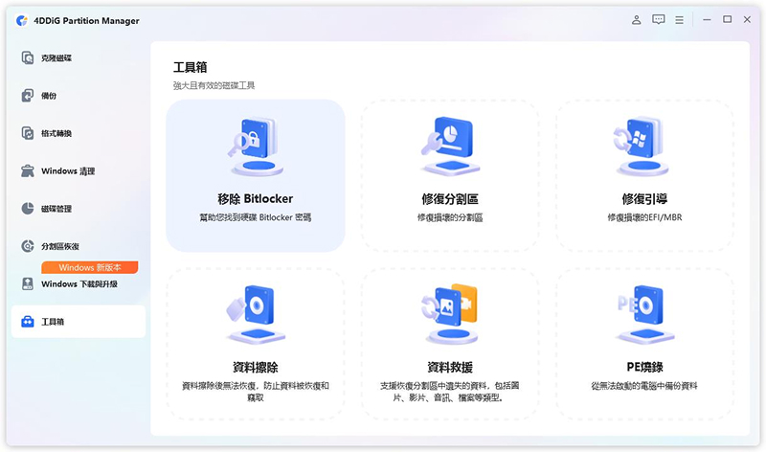Screen dimensions: 766x452
Task: Click the 克隆磁碟 sidebar icon
Action: point(28,57)
